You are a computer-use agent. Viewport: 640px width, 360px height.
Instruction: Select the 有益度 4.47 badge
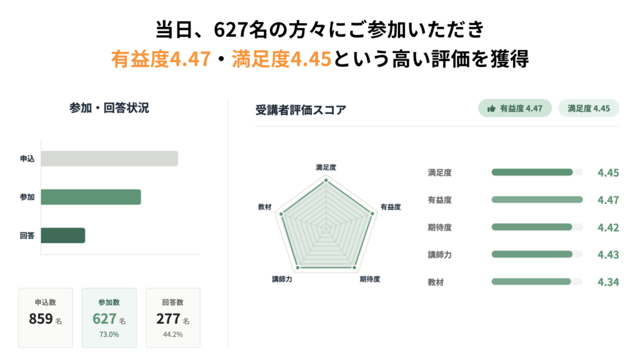pos(515,108)
